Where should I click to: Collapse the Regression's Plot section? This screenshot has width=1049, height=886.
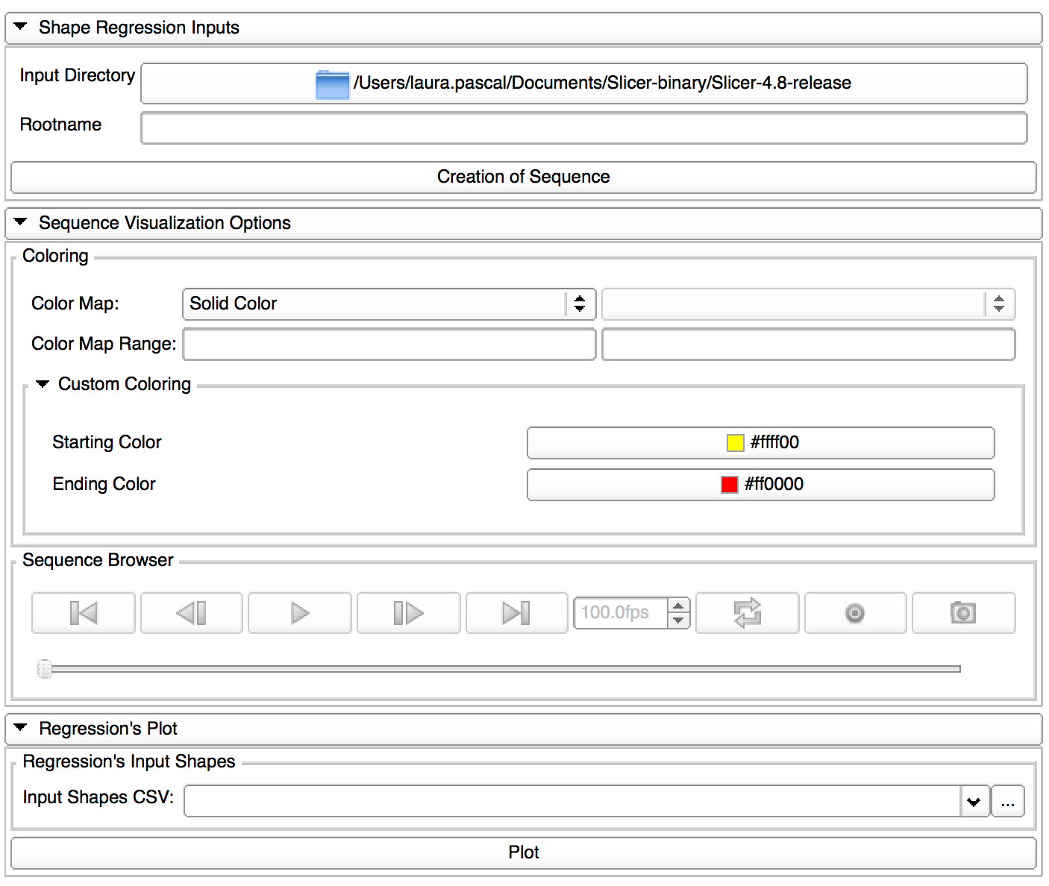[21, 729]
